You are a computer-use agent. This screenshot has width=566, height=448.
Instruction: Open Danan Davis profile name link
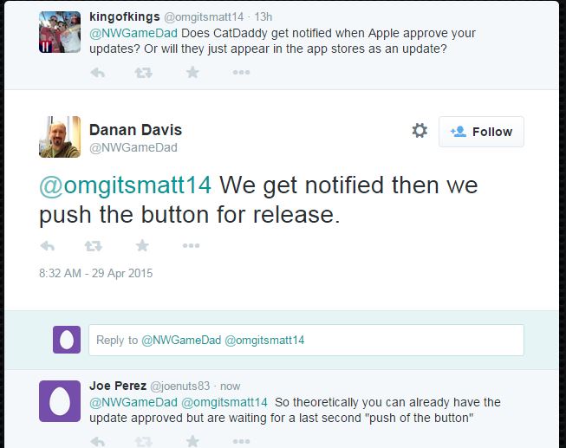(x=135, y=130)
